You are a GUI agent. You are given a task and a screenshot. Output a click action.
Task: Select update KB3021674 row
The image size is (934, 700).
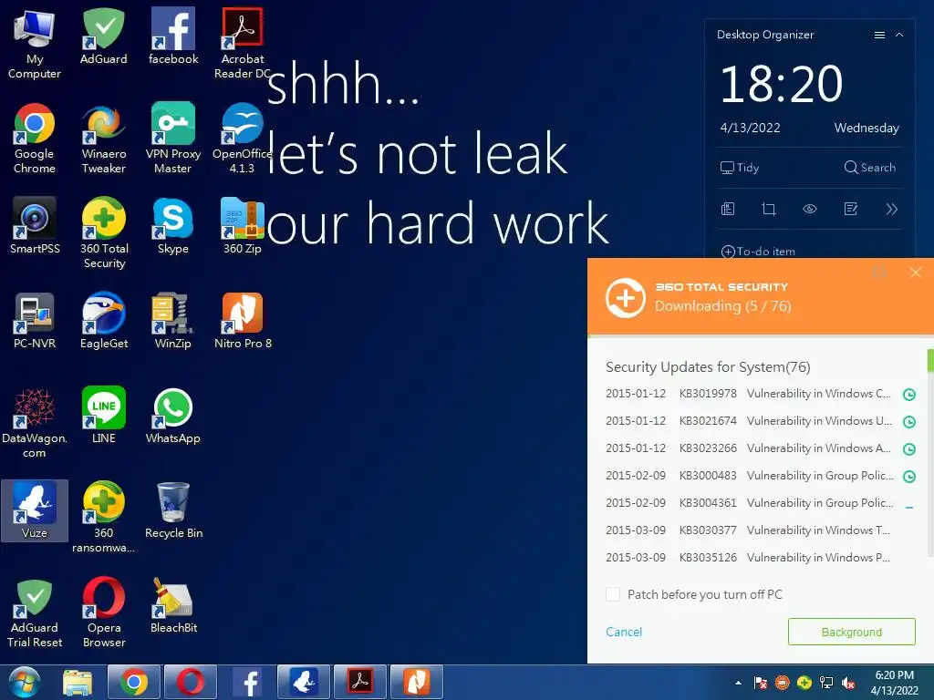click(760, 421)
